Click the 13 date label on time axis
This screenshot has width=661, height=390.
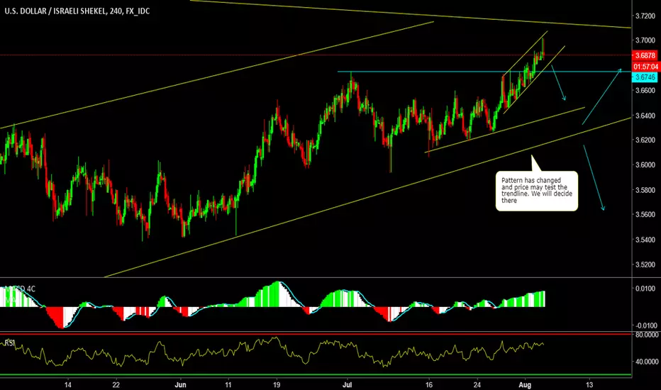589,384
